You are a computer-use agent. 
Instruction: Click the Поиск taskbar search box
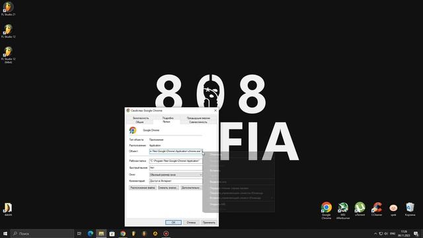42,233
